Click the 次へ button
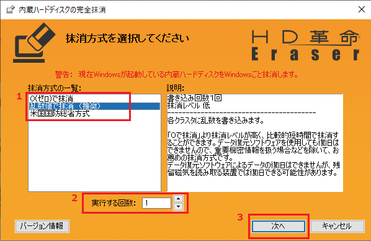This screenshot has height=241, width=371. click(x=279, y=226)
